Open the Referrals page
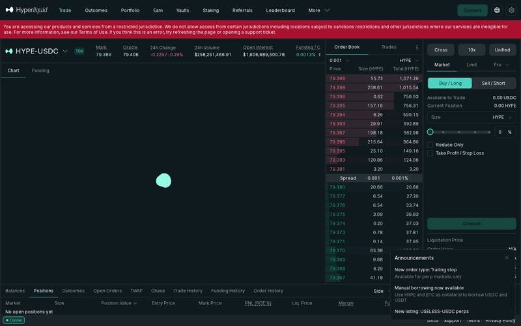The width and height of the screenshot is (521, 326). (x=242, y=10)
